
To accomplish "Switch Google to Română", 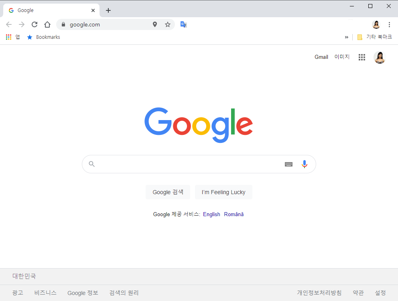I will tap(234, 214).
